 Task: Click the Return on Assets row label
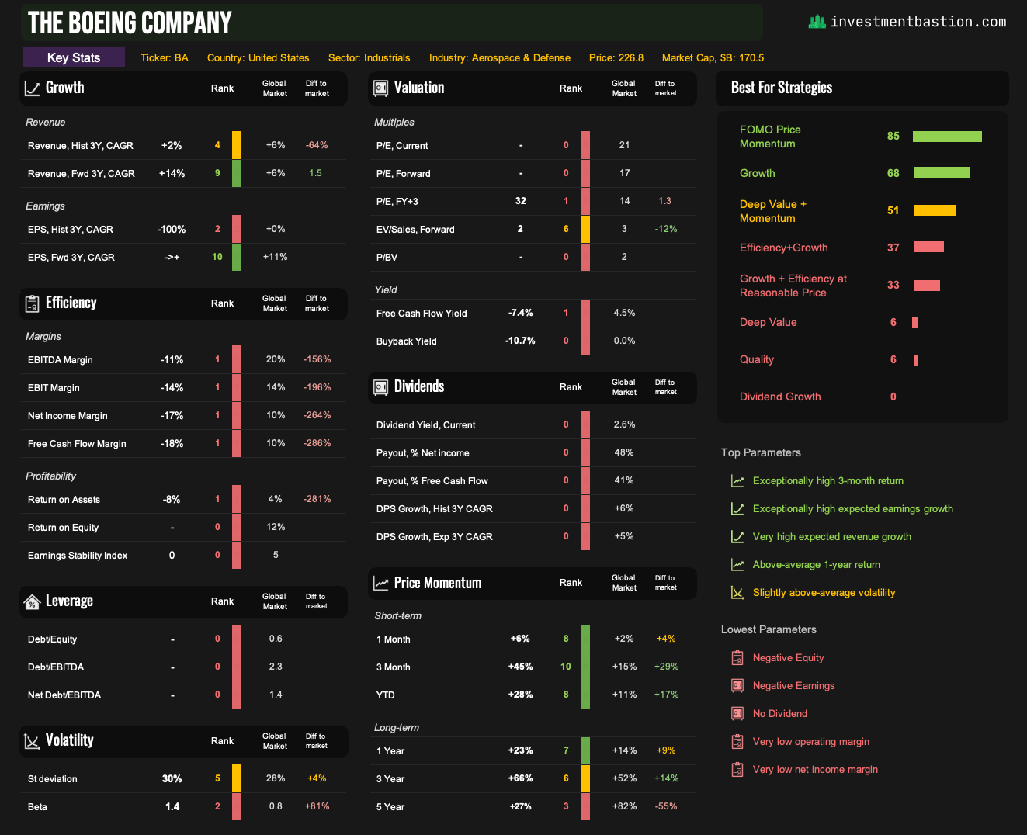tap(64, 499)
